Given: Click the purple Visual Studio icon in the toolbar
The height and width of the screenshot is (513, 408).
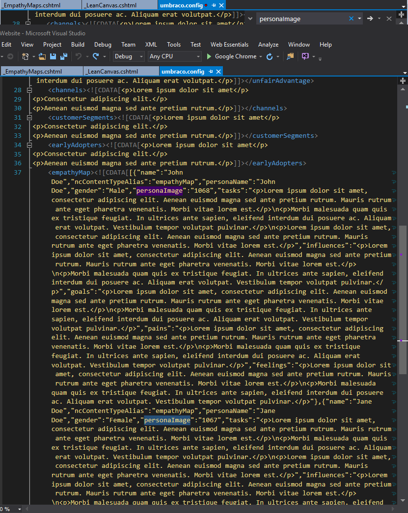Looking at the screenshot, I should 305,56.
